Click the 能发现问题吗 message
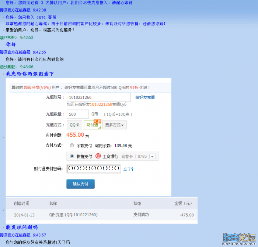 pos(22,227)
